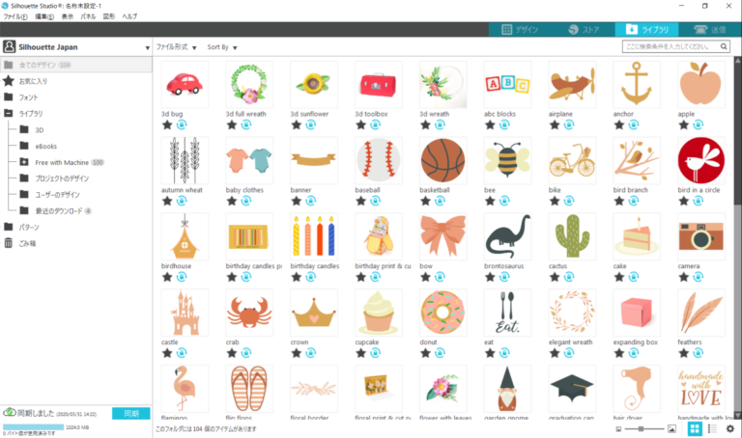742x438 pixels.
Task: Toggle favorite star for anchor design
Action: point(619,124)
